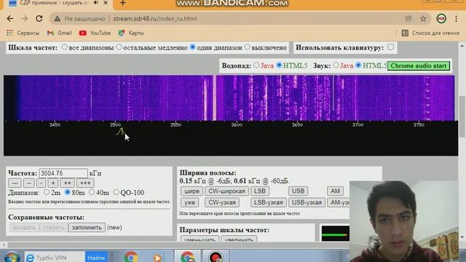Viewport: 466px width, 262px height.
Task: Select the QO-100 band
Action: pos(116,192)
